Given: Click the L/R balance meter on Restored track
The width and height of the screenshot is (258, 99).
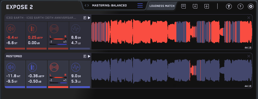Looking at the screenshot, I should coord(58,77).
